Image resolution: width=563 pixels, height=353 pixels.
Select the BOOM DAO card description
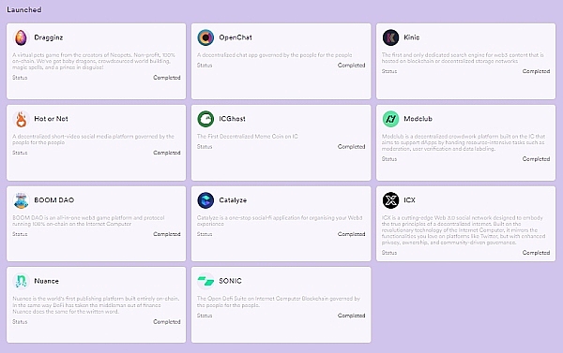[88, 221]
